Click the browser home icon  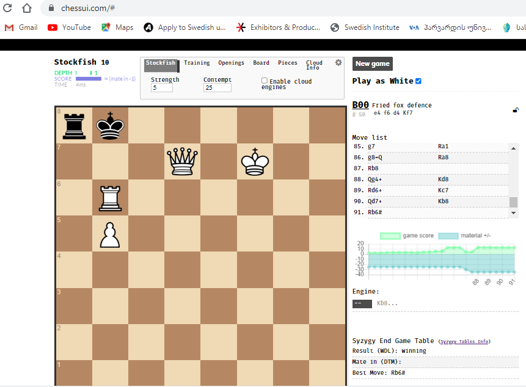point(27,8)
